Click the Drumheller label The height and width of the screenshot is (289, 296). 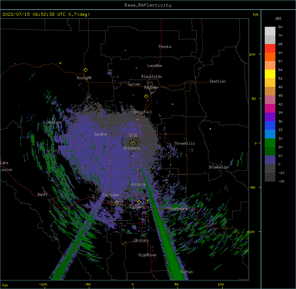point(219,167)
